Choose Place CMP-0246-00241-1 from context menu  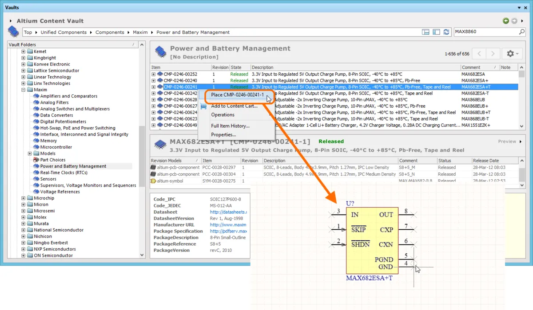[x=237, y=95]
